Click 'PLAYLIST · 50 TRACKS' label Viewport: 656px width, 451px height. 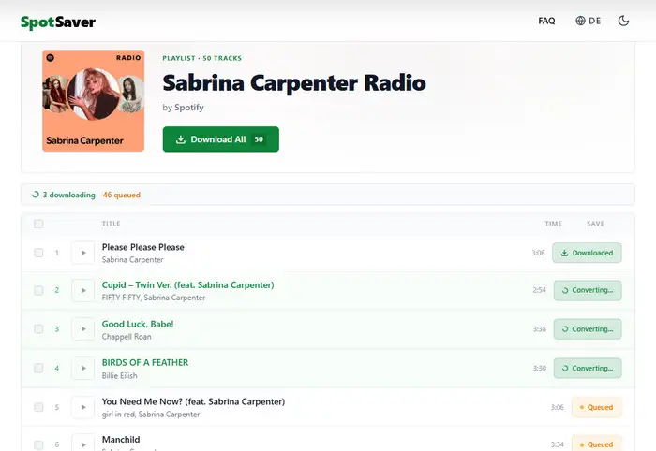point(202,58)
